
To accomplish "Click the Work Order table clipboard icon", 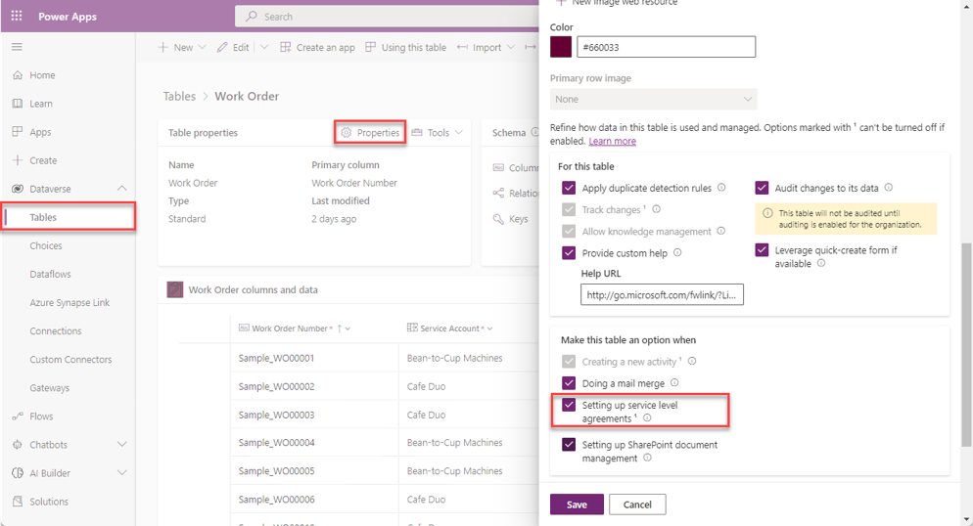I will (175, 289).
